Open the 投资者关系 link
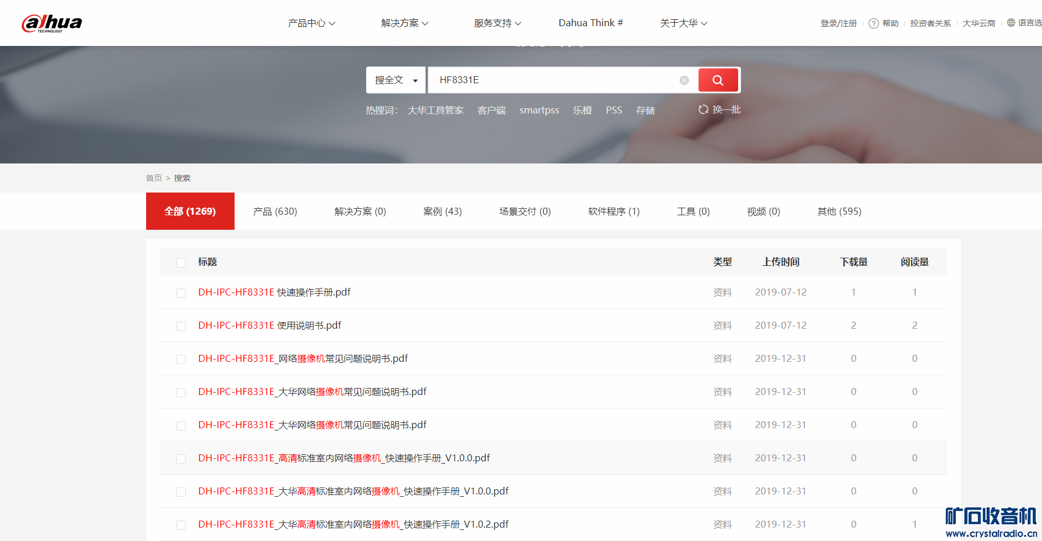The image size is (1042, 541). (931, 23)
